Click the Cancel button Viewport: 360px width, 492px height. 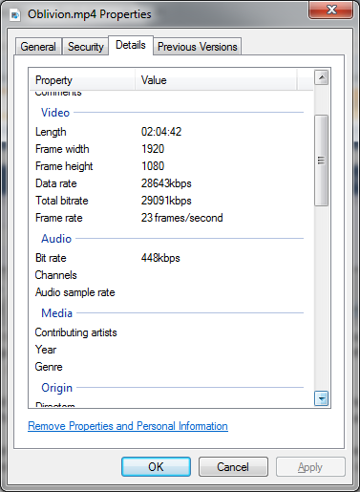tap(233, 467)
